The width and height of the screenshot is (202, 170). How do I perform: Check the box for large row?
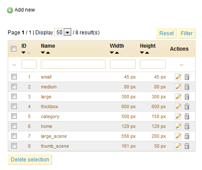coord(14,96)
